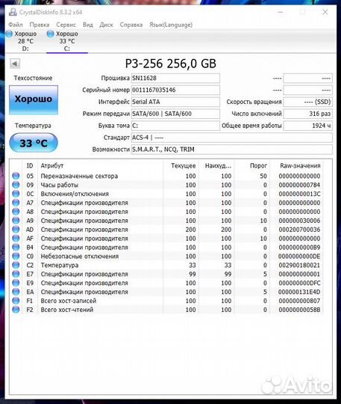The image size is (341, 404).
Task: Click status orb of disk C:
Action: tap(51, 34)
